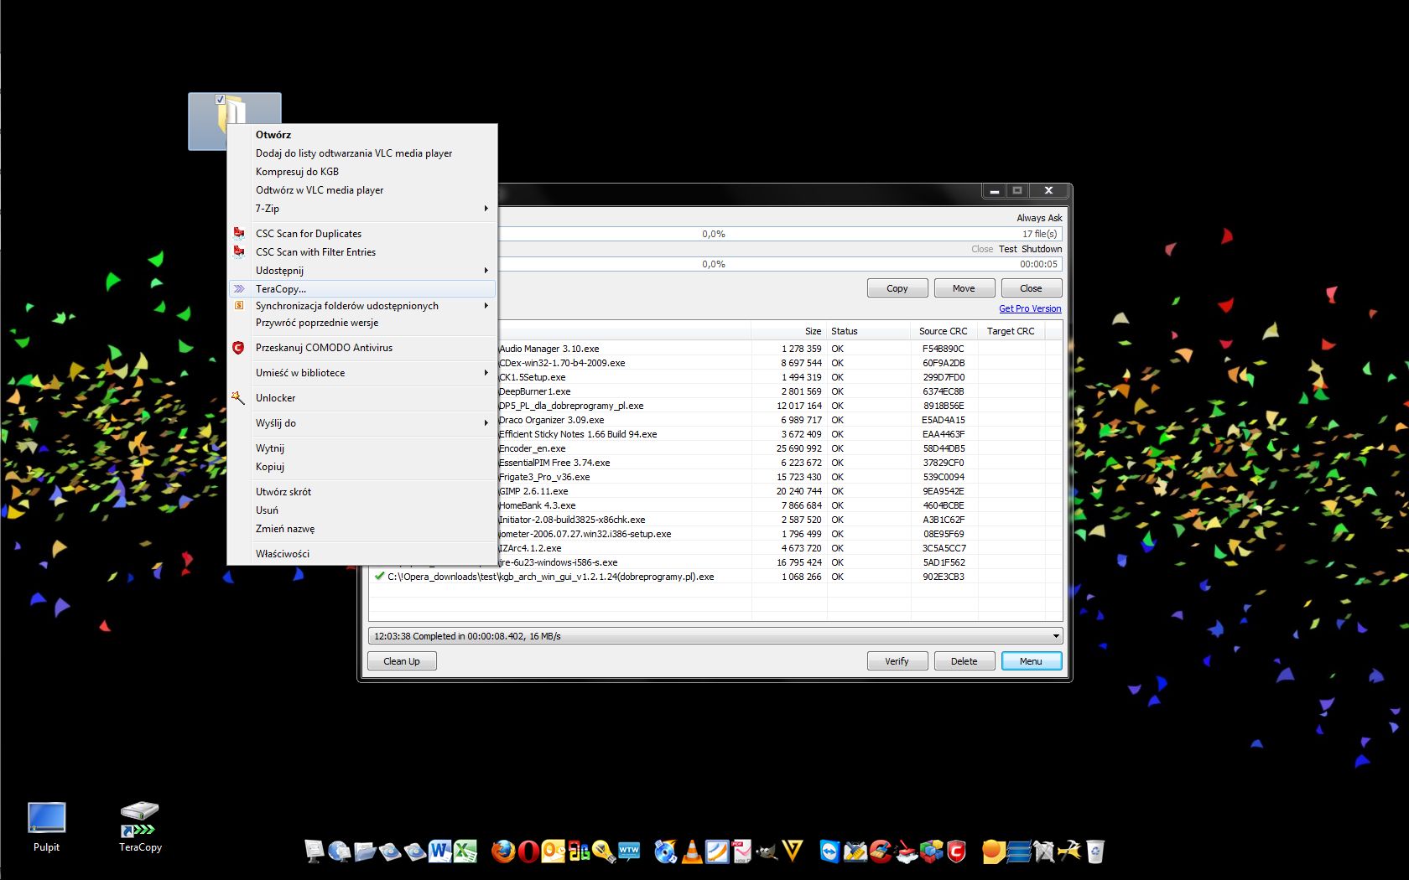The image size is (1409, 880).
Task: Click the orange ball icon in the dock
Action: (x=993, y=852)
